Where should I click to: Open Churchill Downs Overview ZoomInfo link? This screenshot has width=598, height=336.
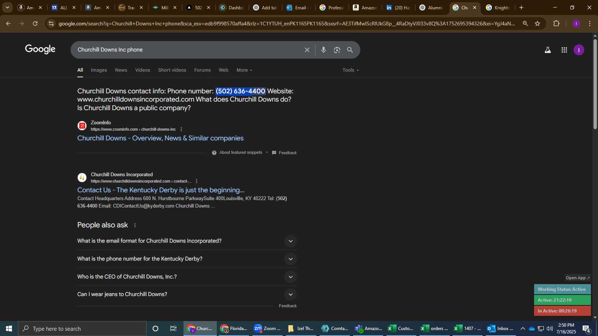pyautogui.click(x=160, y=138)
